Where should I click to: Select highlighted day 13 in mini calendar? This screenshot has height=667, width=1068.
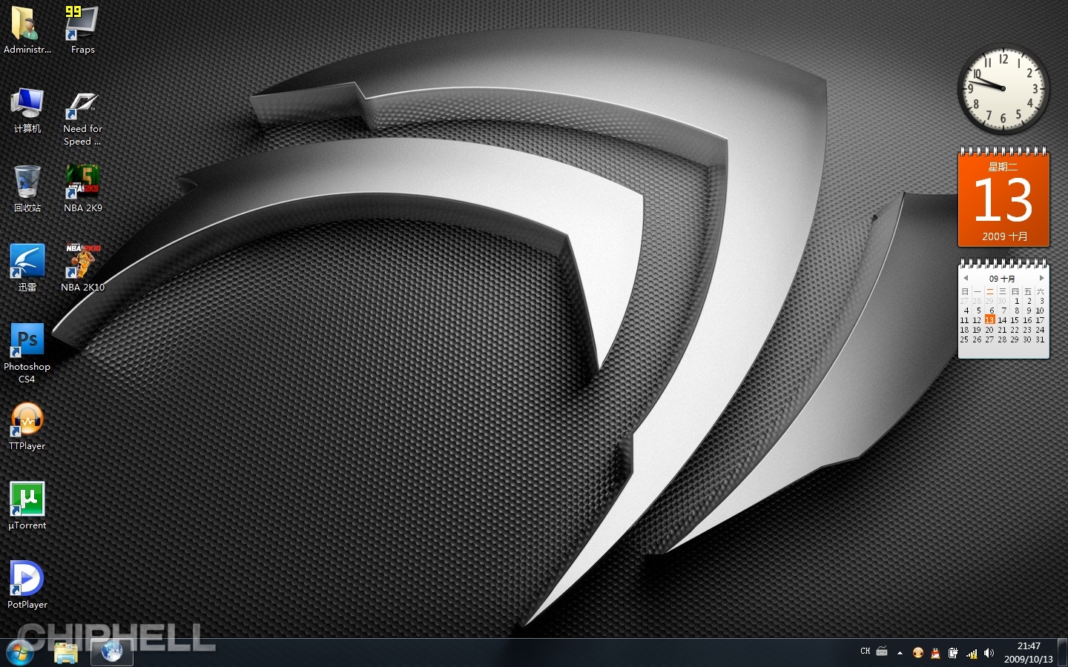989,320
